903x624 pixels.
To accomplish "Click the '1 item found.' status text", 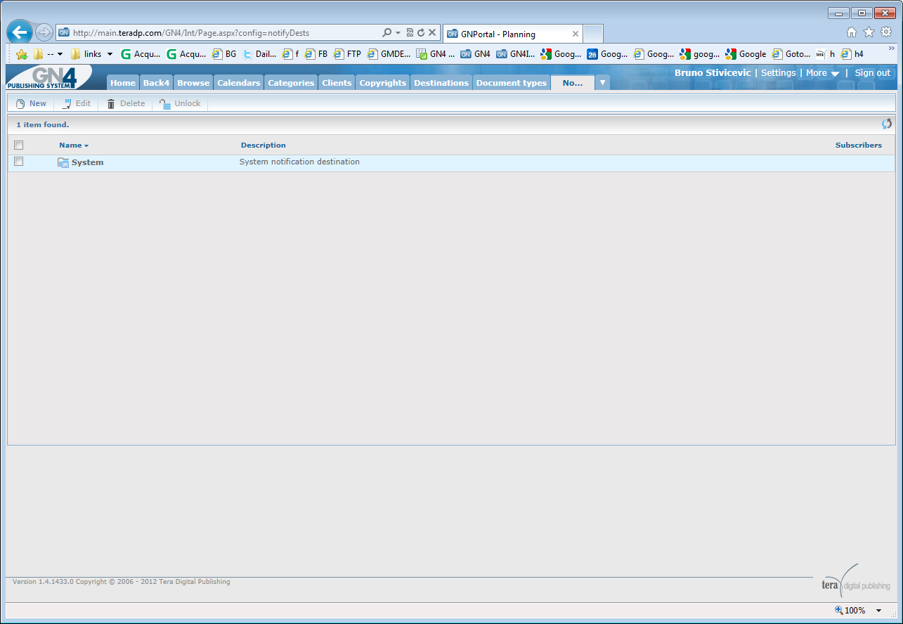I will coord(43,124).
